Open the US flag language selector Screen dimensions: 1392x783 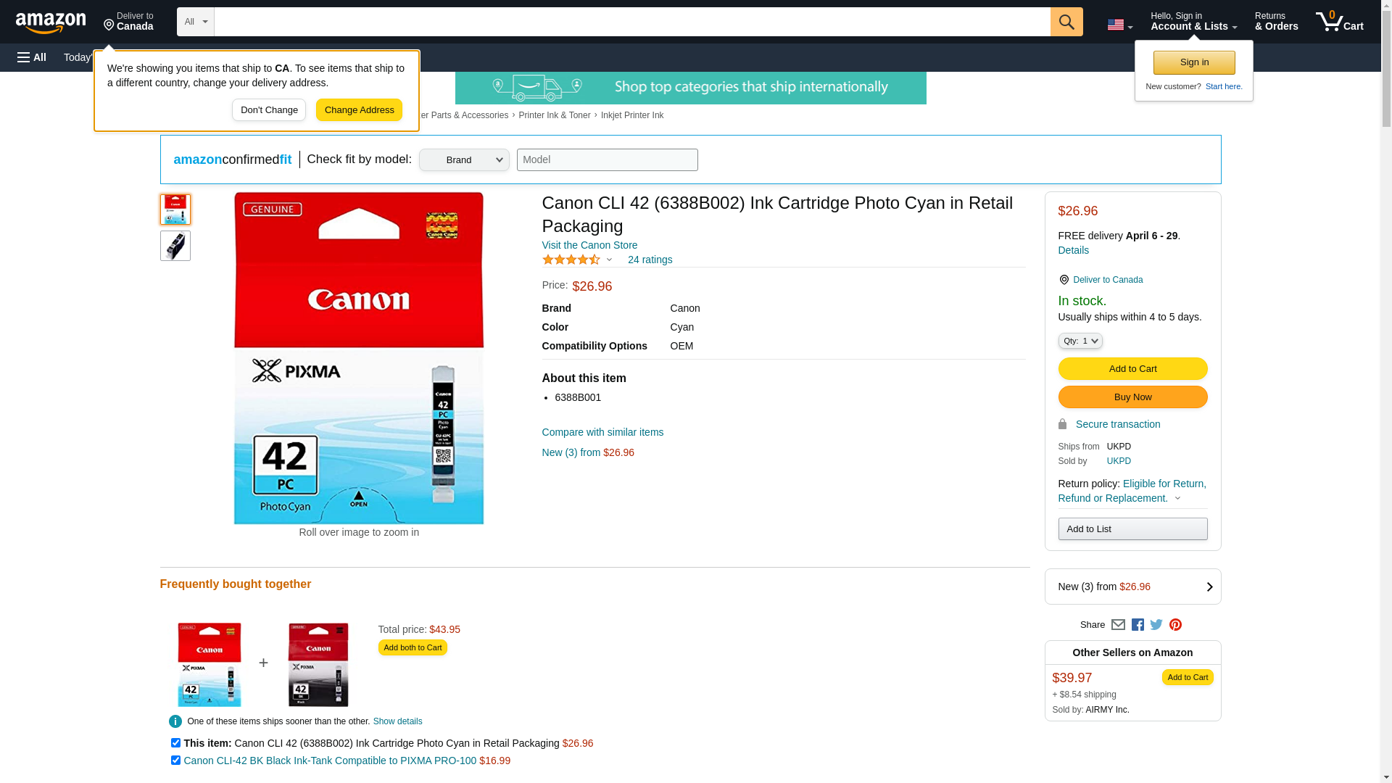coord(1119,25)
